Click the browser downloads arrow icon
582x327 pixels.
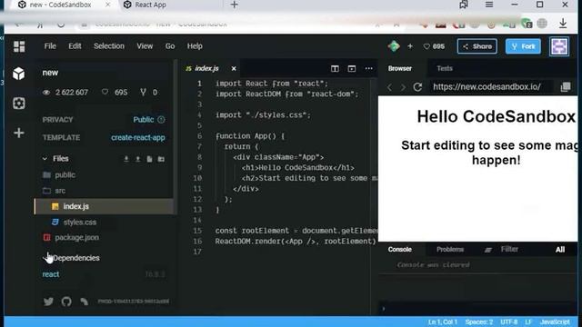coord(563,24)
